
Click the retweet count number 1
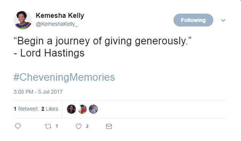(57, 126)
